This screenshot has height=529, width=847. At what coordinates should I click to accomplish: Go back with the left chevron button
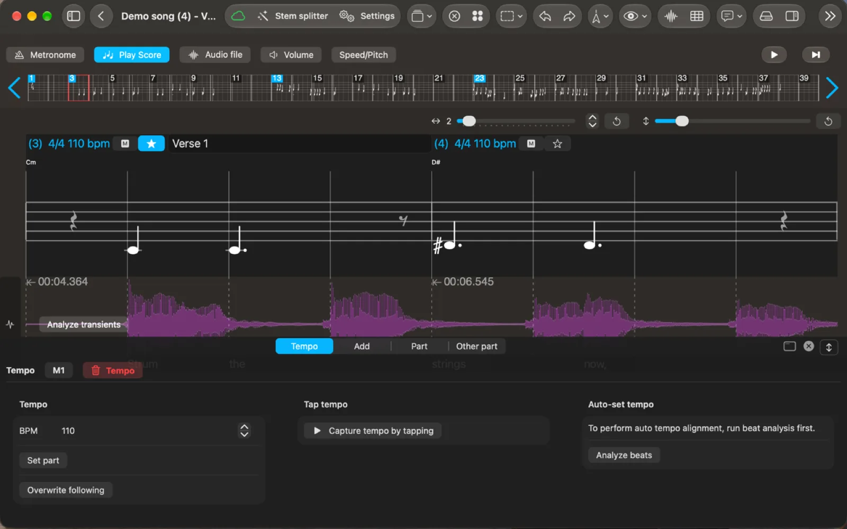[x=101, y=16]
